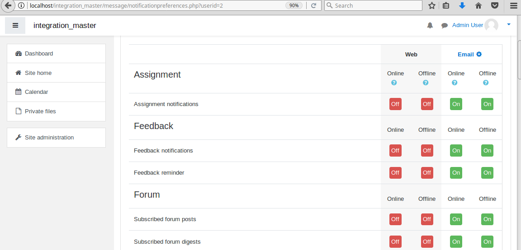Toggle Subscribed forum posts Web Online Off
521x250 pixels.
[x=395, y=219]
